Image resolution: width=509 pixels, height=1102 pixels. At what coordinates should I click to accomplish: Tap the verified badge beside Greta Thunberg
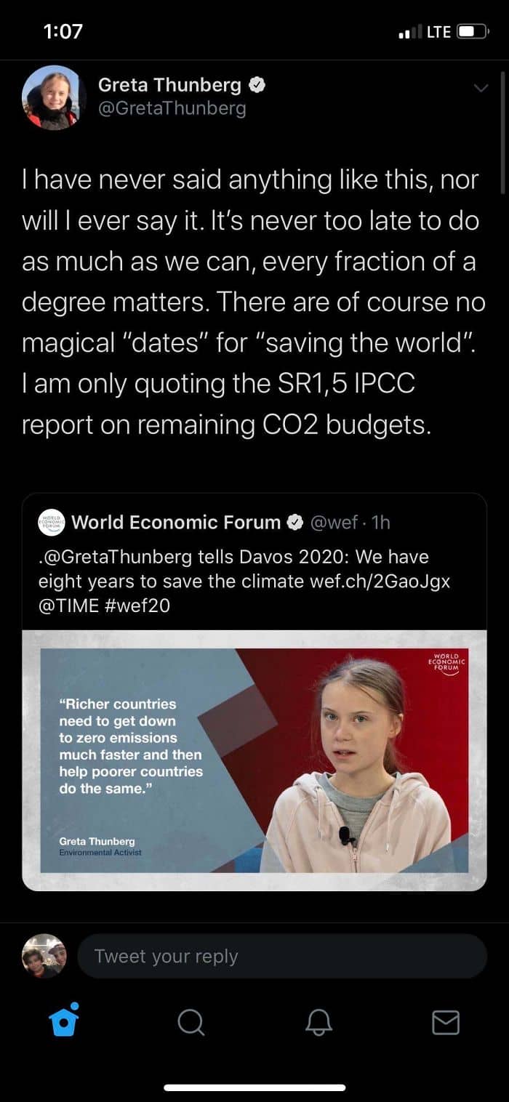point(257,85)
